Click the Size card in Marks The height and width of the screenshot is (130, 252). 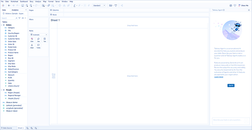pos(38,40)
